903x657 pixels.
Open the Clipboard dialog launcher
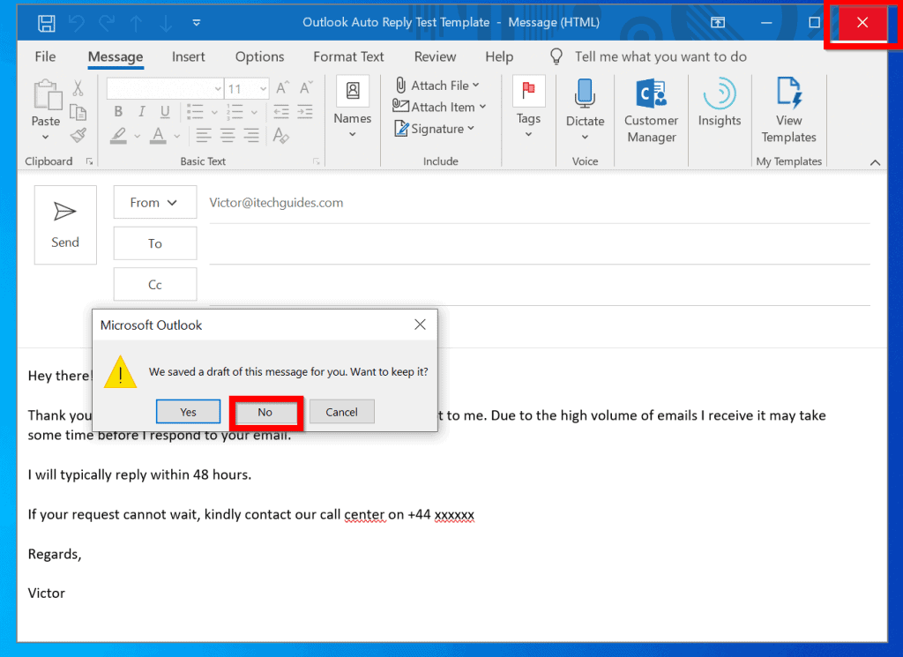(89, 161)
